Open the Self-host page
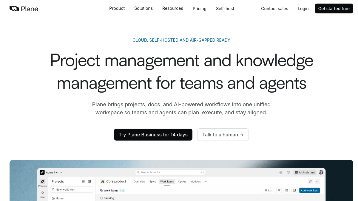The height and width of the screenshot is (201, 358). [225, 9]
